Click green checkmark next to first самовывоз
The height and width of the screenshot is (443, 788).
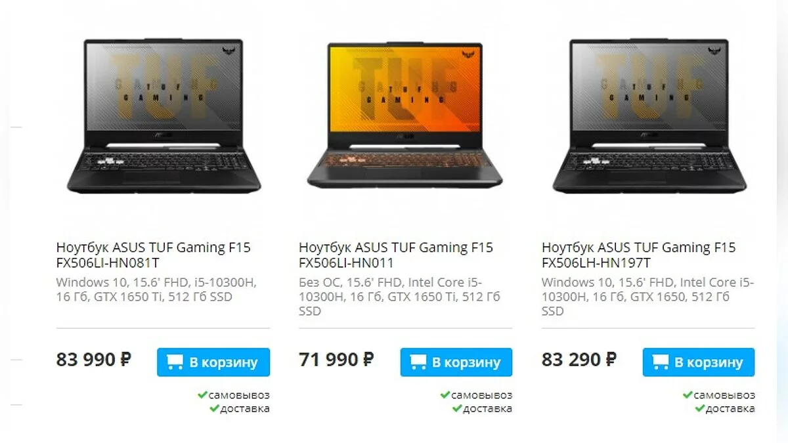(203, 395)
